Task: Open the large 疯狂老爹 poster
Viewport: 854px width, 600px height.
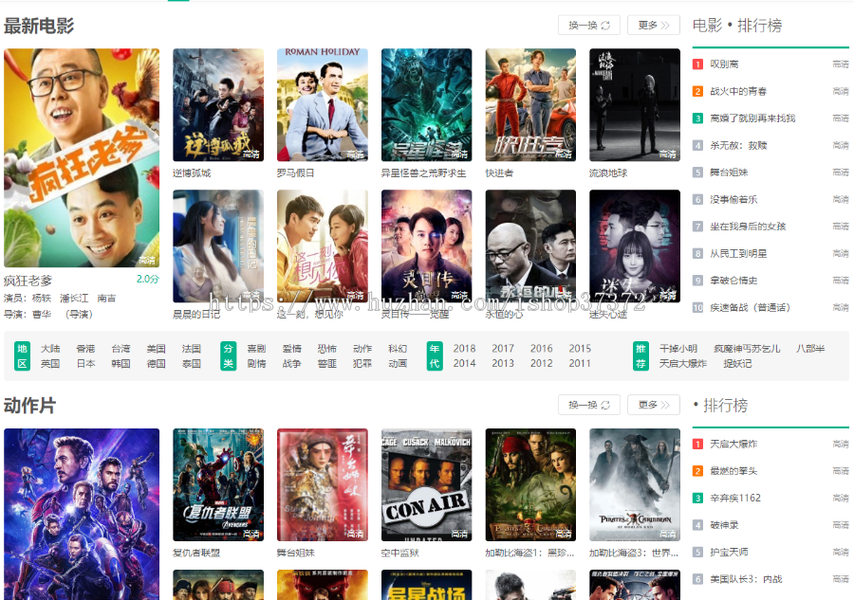Action: pyautogui.click(x=82, y=157)
